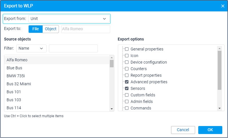The width and height of the screenshot is (228, 138).
Task: Select Bus 32 Miami from list
Action: click(x=57, y=84)
